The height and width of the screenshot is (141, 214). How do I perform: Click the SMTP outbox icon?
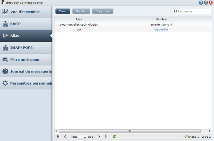(x=5, y=24)
